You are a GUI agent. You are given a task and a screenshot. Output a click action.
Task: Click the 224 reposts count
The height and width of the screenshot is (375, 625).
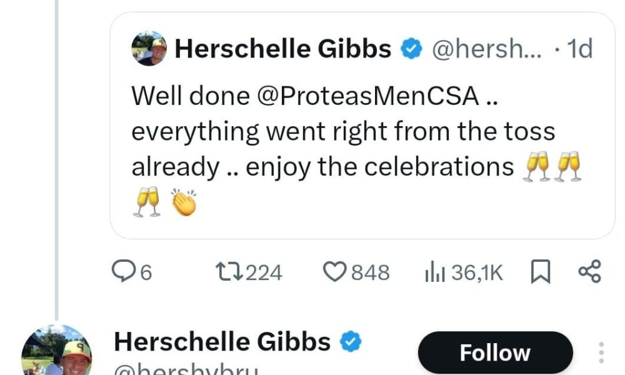pos(264,272)
